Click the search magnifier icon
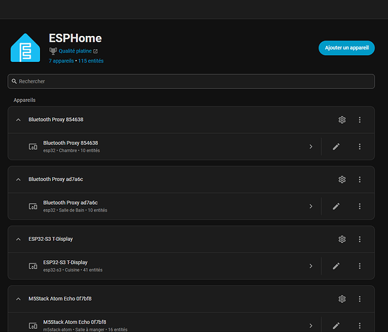This screenshot has width=388, height=332. (14, 81)
